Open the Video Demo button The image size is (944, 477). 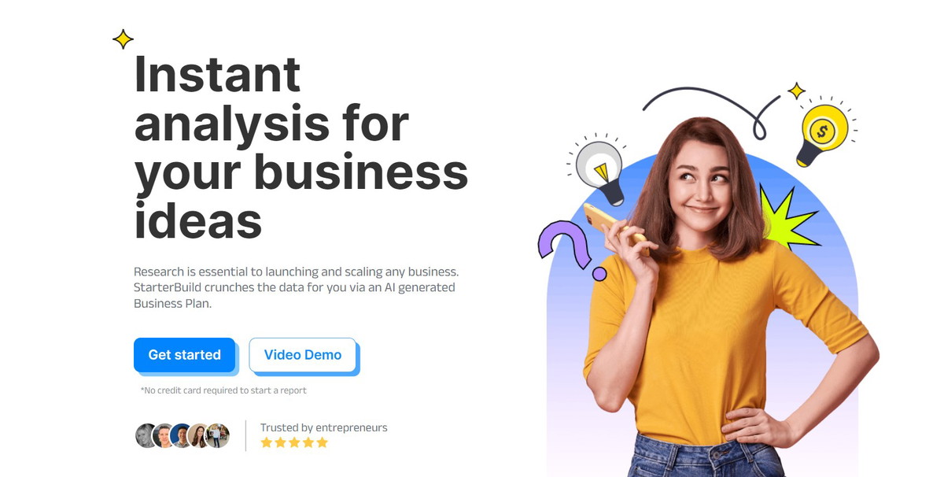pos(303,355)
